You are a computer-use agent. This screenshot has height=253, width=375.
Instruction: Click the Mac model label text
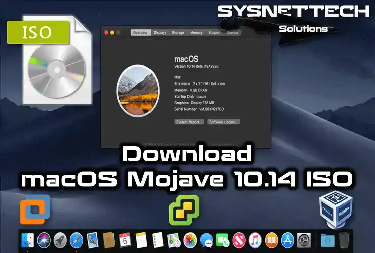click(x=178, y=77)
